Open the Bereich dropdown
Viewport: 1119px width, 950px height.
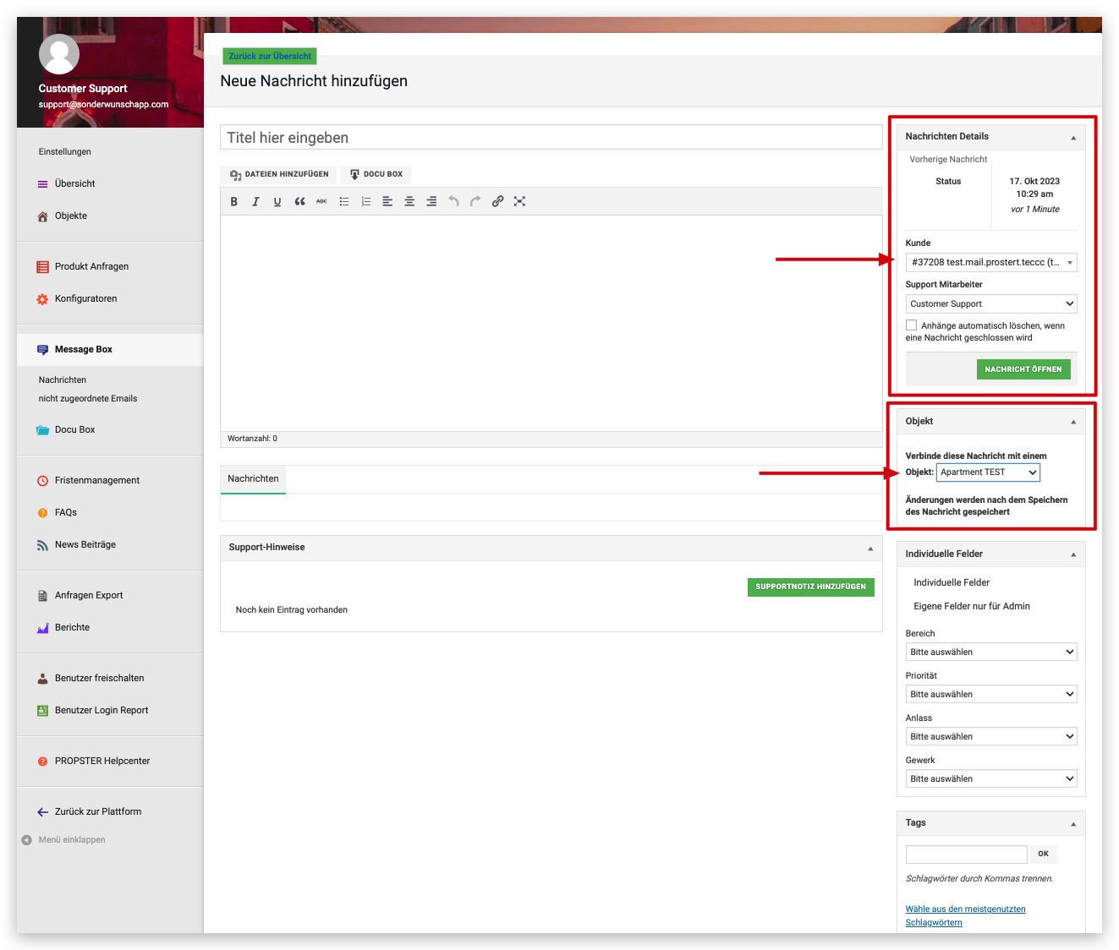[991, 652]
